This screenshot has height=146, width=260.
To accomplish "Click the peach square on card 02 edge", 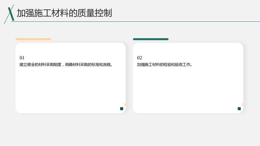I will 243,104.
